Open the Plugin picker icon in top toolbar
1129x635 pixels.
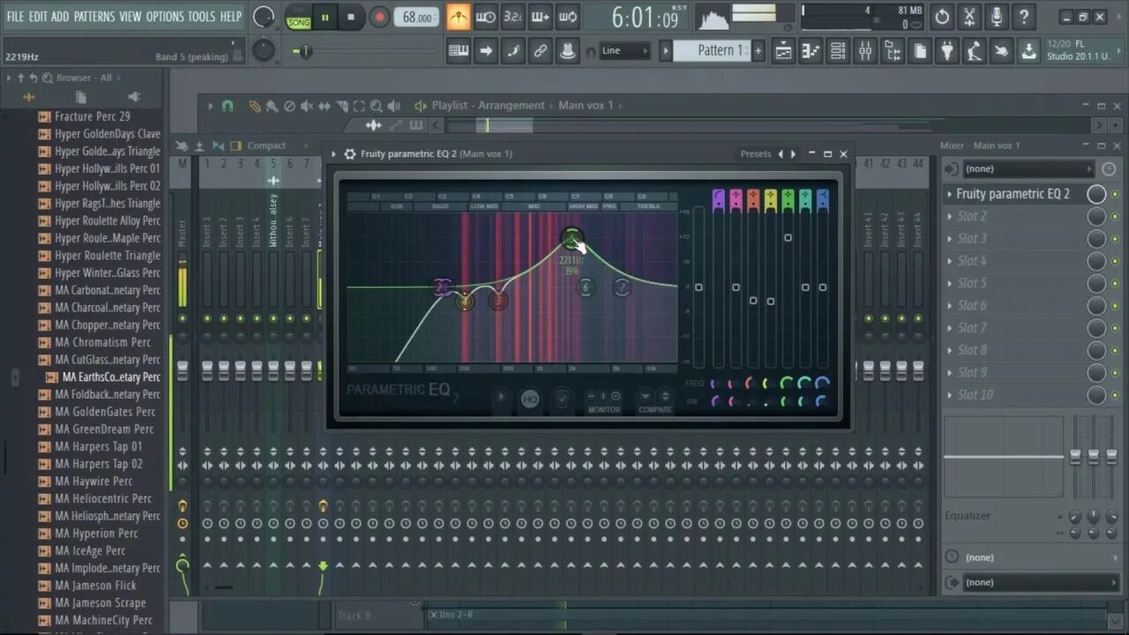click(946, 50)
